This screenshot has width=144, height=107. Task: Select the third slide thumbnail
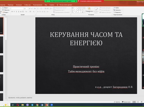(1, 64)
